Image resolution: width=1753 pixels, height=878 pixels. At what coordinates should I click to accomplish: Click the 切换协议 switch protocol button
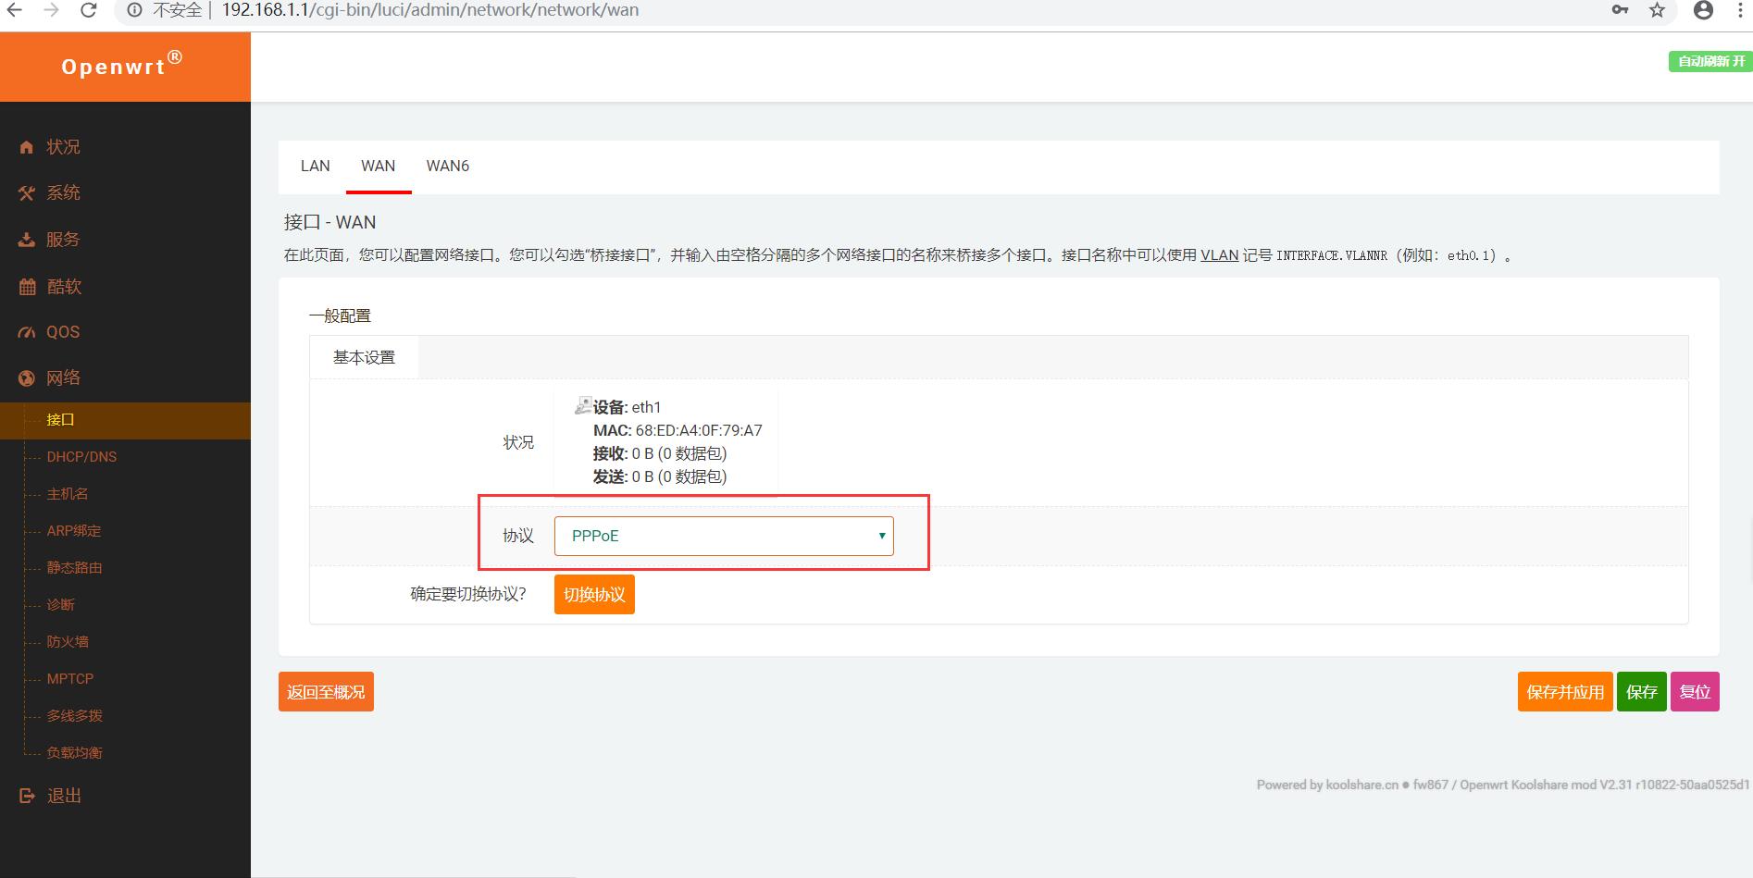(x=593, y=594)
